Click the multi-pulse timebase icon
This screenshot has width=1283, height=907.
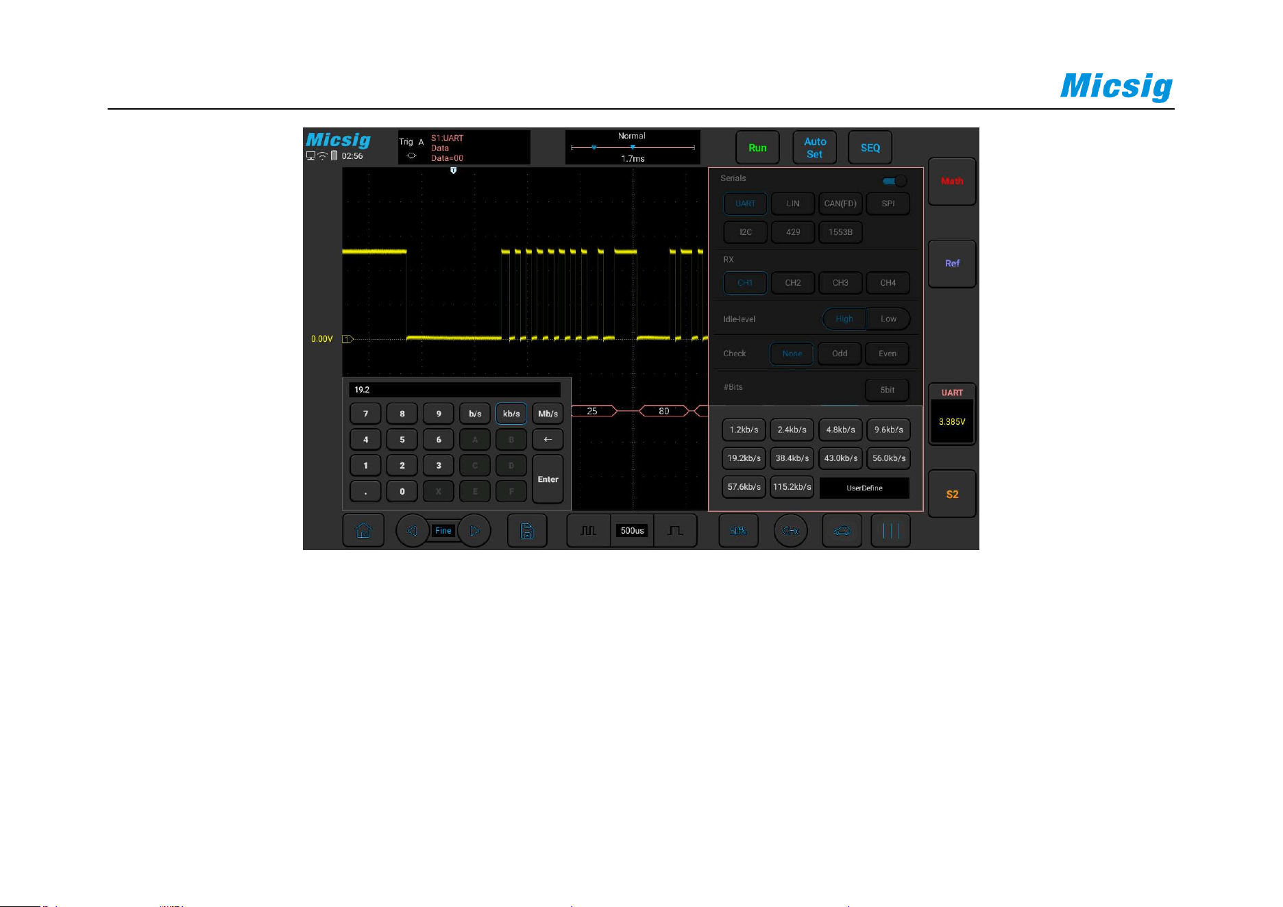(588, 530)
